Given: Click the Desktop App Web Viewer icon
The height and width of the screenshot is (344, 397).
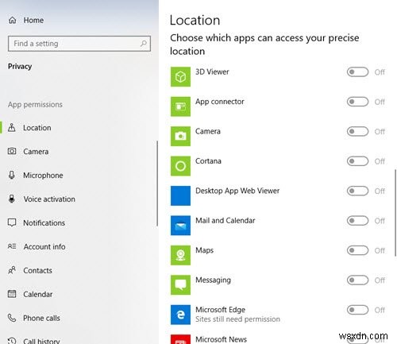Looking at the screenshot, I should click(180, 195).
